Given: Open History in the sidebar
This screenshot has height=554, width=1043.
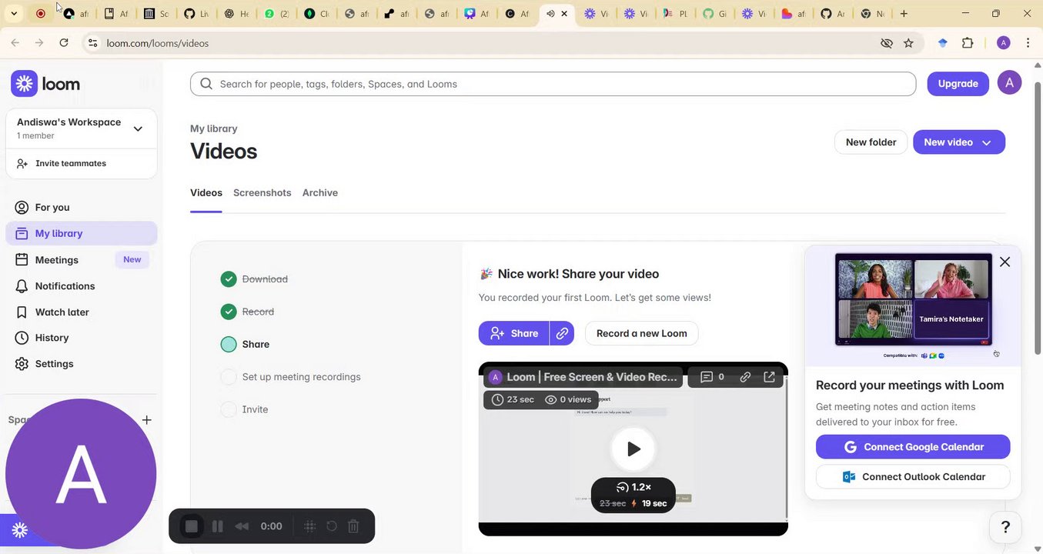Looking at the screenshot, I should (82, 338).
